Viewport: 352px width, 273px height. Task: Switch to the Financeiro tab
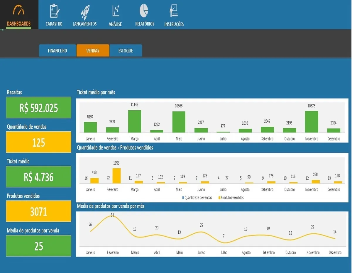pyautogui.click(x=57, y=51)
